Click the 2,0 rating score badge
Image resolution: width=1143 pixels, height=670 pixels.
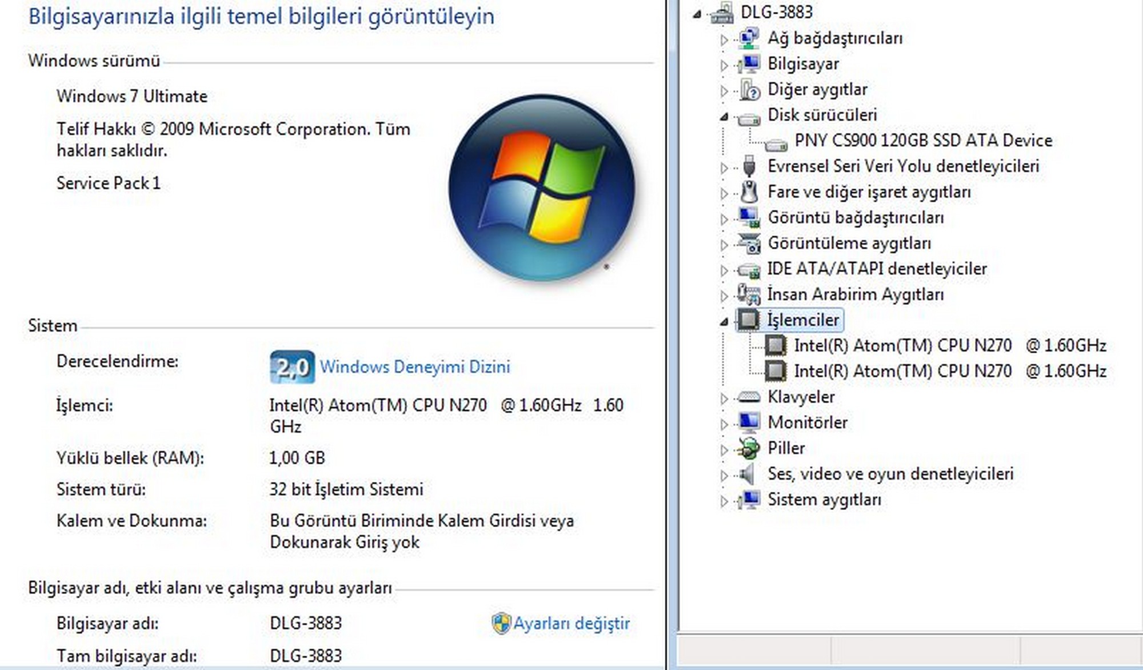(292, 367)
